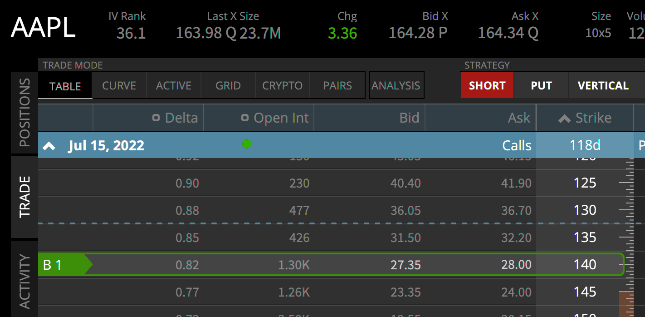Click the Open Int column settings circle icon
The height and width of the screenshot is (317, 645).
point(245,118)
